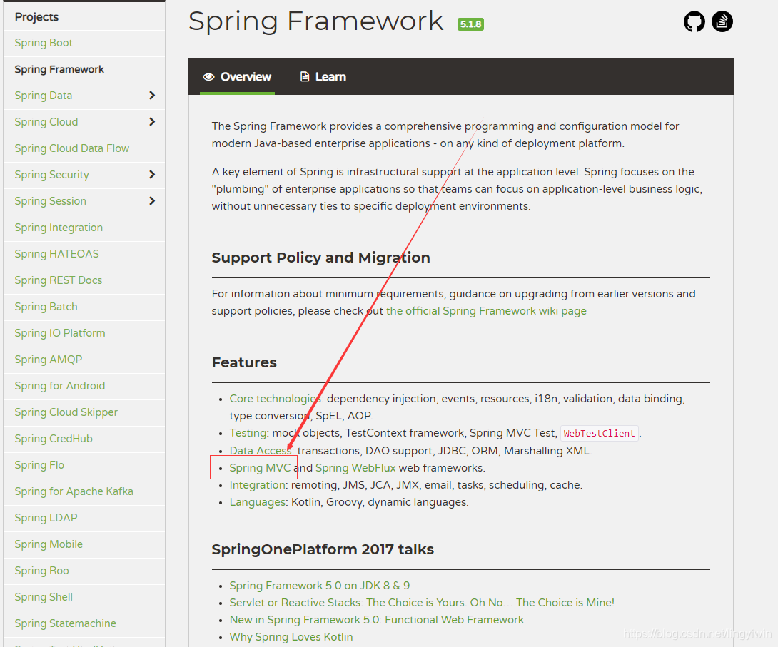Open Spring CredHub project
Viewport: 778px width, 647px height.
pyautogui.click(x=53, y=439)
